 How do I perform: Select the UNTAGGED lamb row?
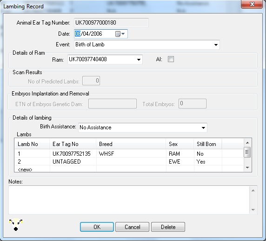(129, 161)
